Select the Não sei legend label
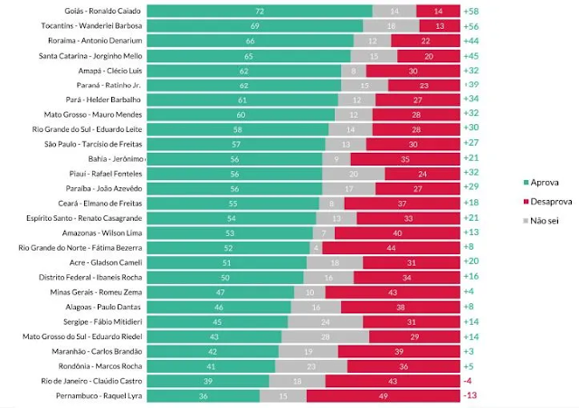This screenshot has height=408, width=579. tap(545, 221)
